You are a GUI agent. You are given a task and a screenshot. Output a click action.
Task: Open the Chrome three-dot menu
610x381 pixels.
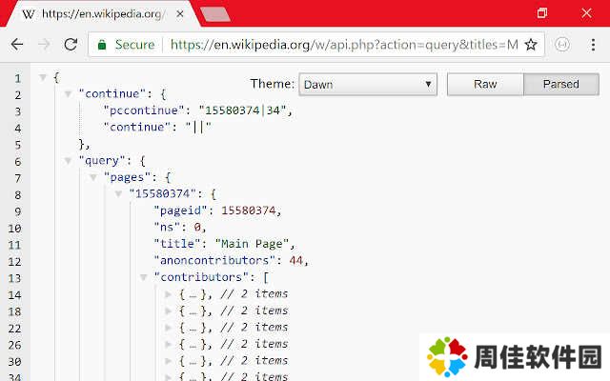[x=594, y=45]
